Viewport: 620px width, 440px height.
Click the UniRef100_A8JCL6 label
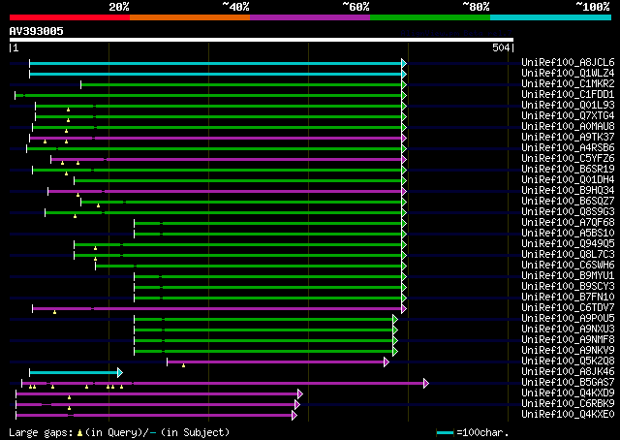click(x=568, y=63)
